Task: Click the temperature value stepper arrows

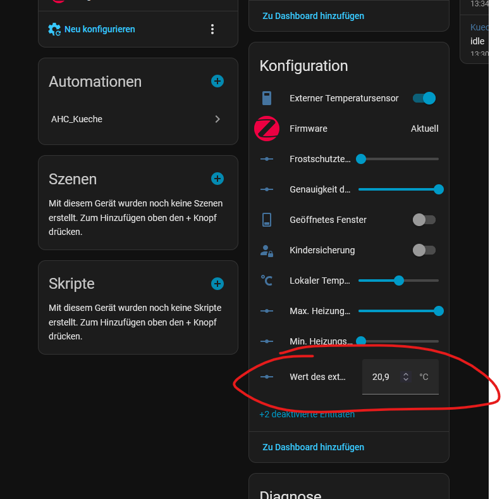Action: [406, 377]
